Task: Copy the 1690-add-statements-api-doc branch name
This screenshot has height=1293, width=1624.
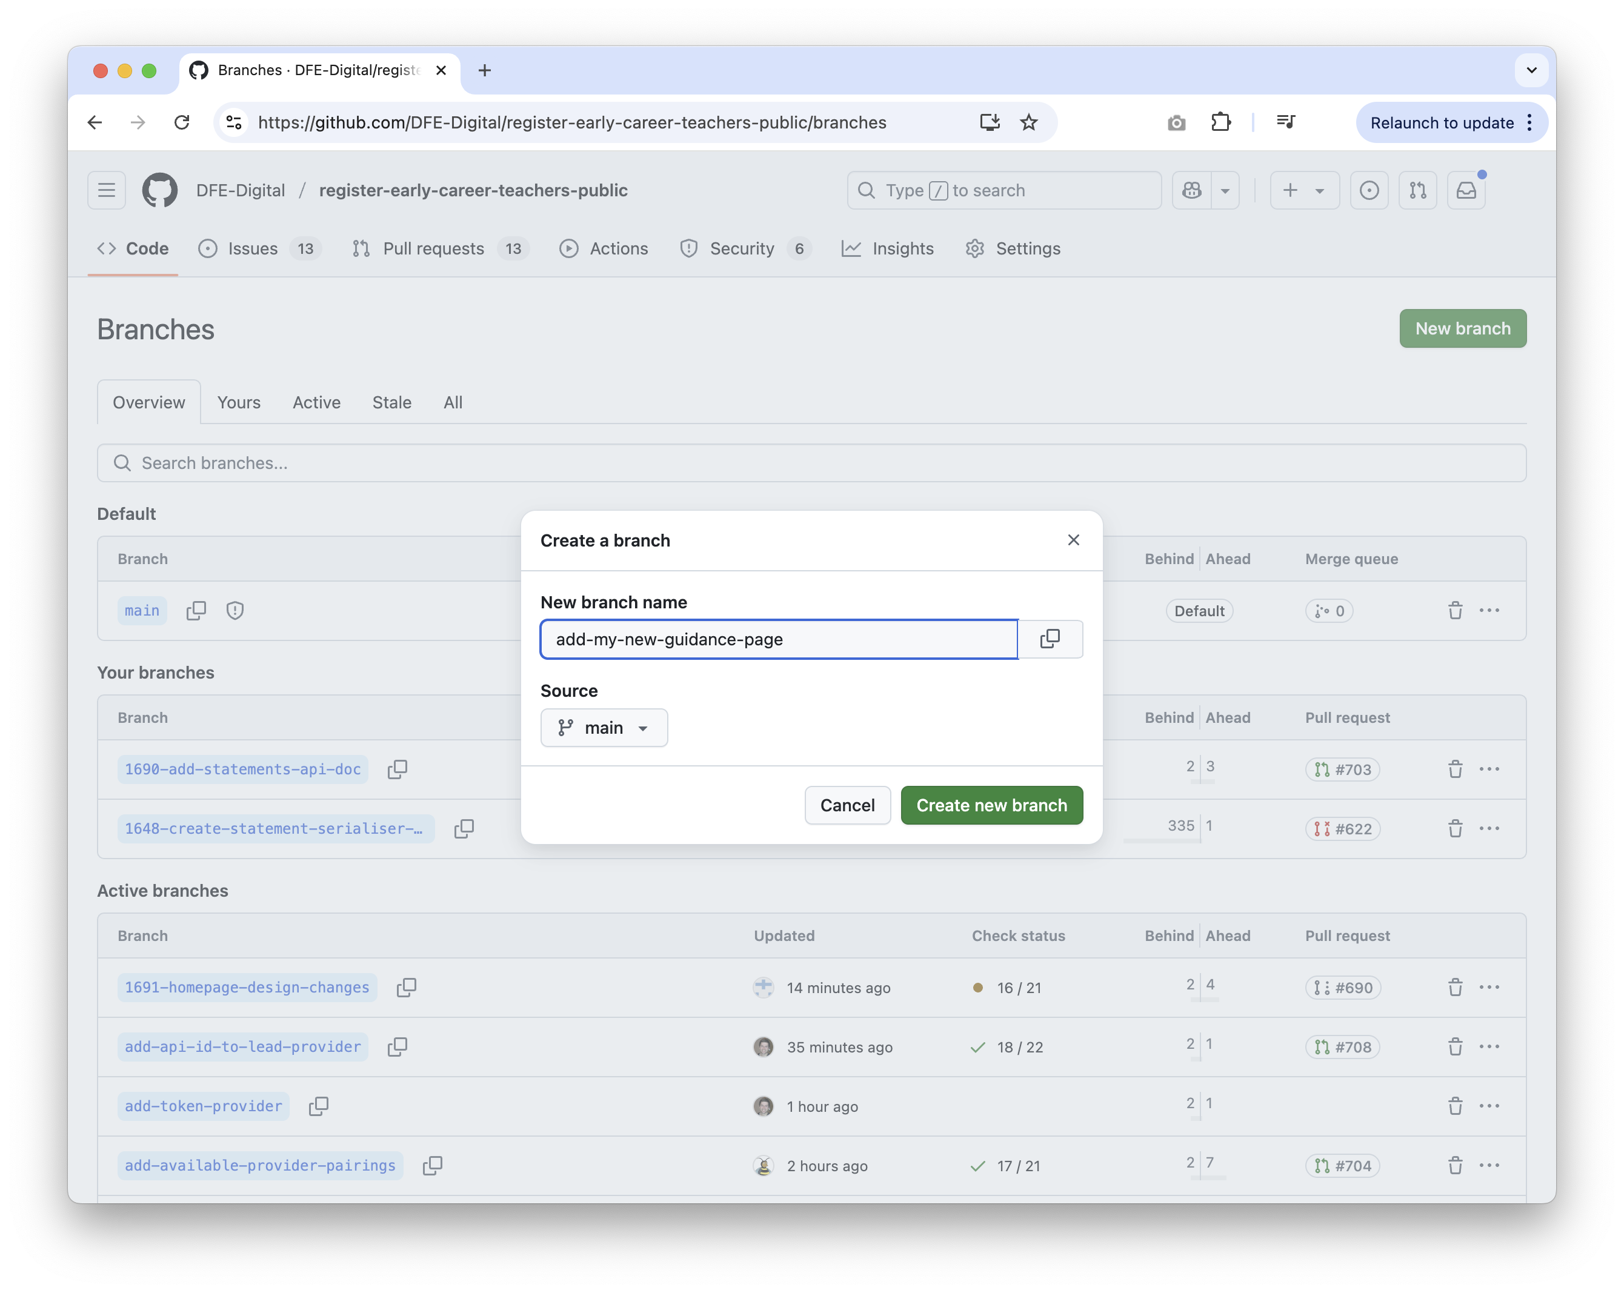Action: pyautogui.click(x=397, y=769)
